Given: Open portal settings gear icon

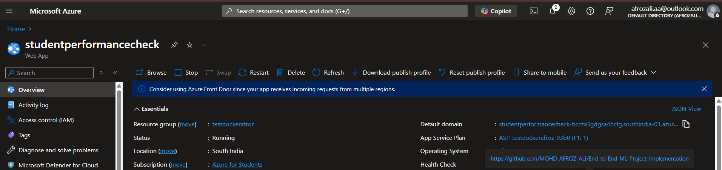Looking at the screenshot, I should pyautogui.click(x=571, y=11).
